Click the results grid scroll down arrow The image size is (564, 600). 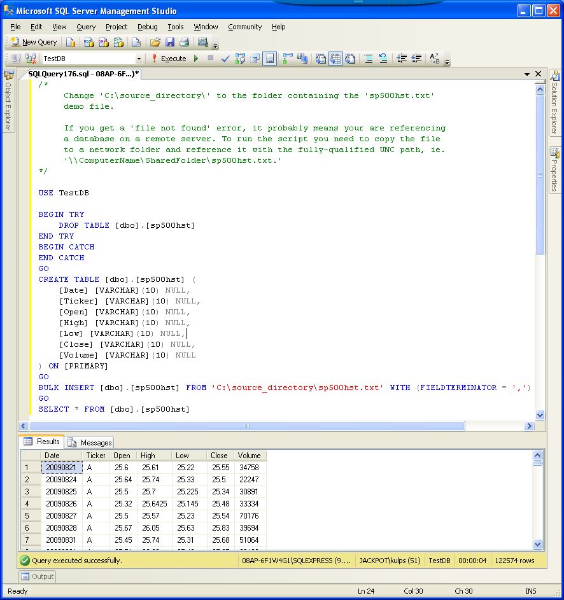[537, 544]
